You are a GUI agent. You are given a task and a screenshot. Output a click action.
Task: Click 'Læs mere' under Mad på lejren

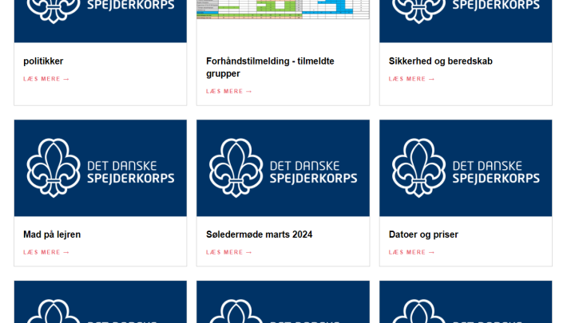click(x=46, y=252)
